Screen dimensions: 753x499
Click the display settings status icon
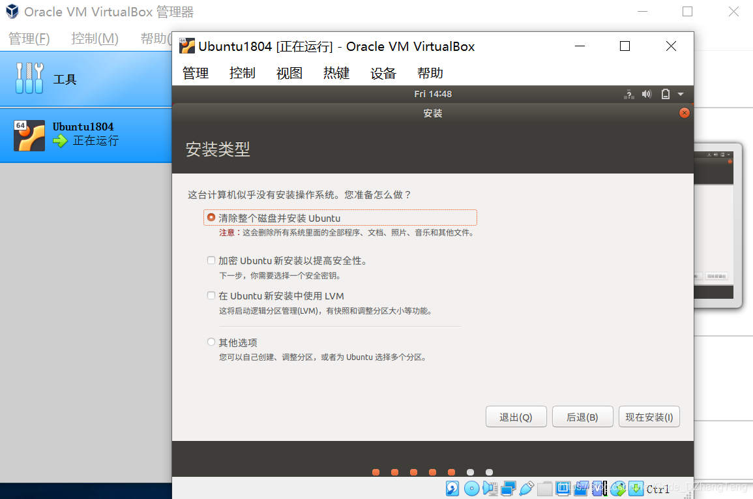[x=563, y=489]
